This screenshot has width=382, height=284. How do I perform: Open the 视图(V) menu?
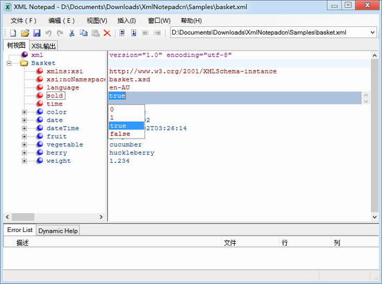coord(97,21)
